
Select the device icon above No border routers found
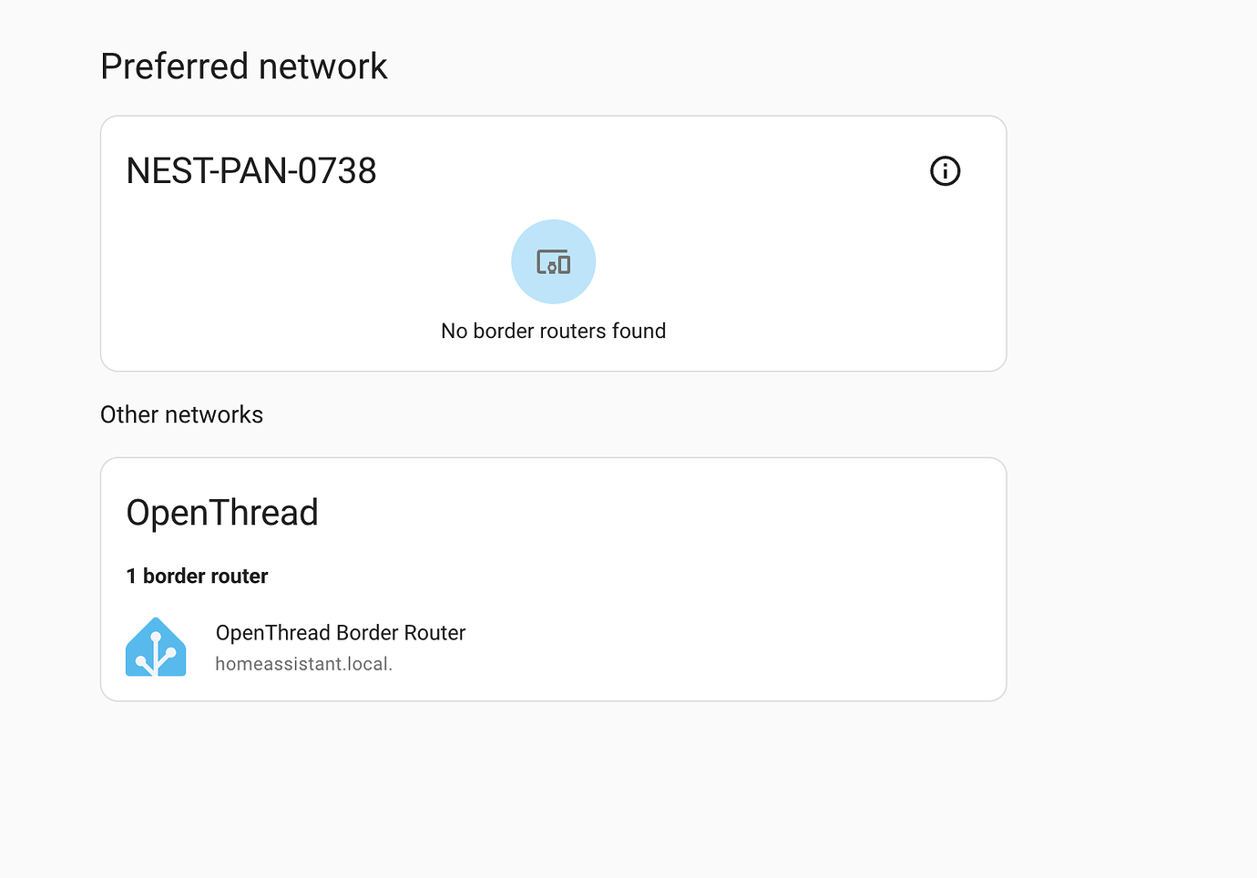click(x=553, y=261)
